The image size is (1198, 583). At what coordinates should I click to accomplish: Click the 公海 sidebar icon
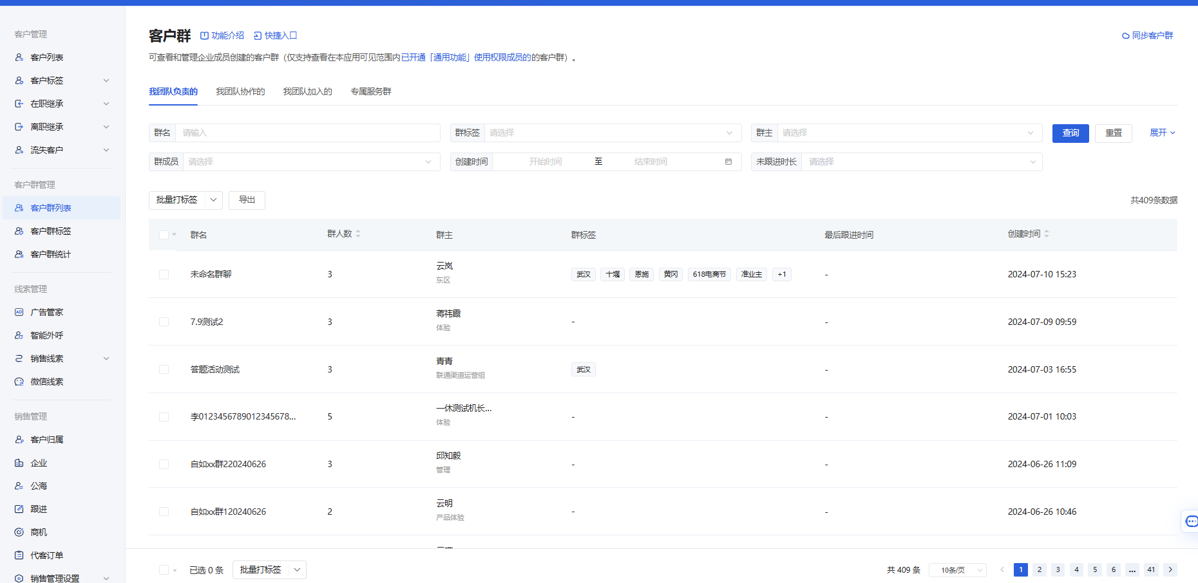tap(19, 486)
